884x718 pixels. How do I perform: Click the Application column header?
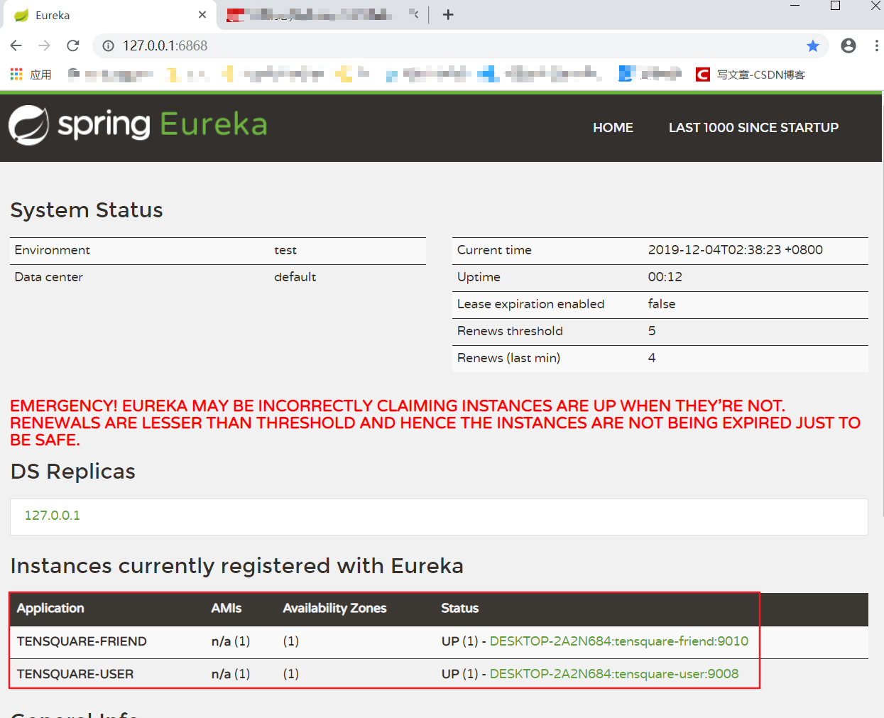(x=50, y=608)
